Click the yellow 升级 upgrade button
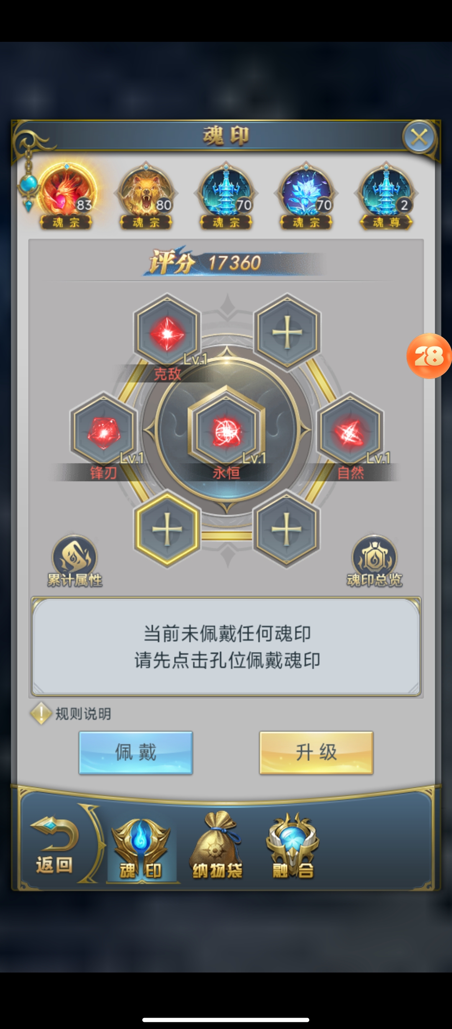 click(x=316, y=753)
